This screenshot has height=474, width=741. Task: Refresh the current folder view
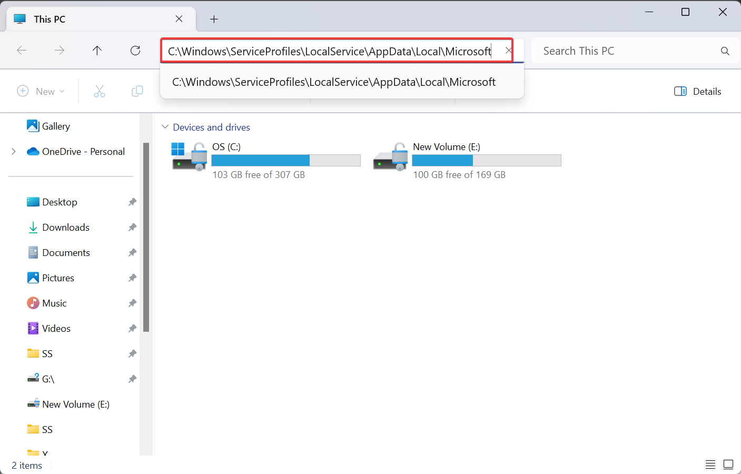click(135, 51)
